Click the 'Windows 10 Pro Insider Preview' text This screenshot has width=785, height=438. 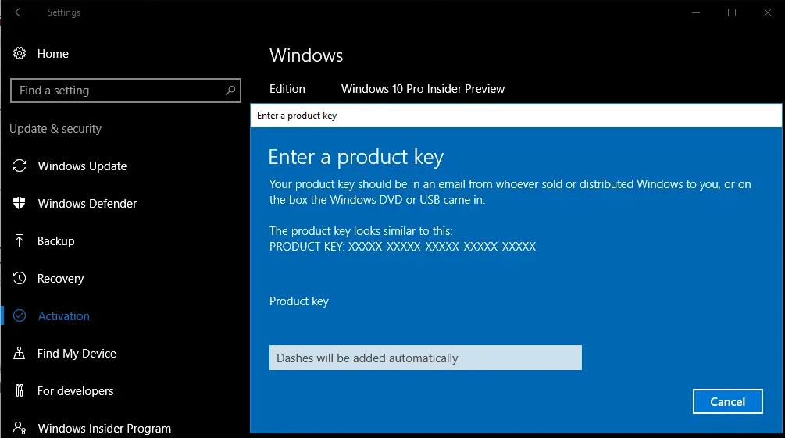click(x=423, y=88)
